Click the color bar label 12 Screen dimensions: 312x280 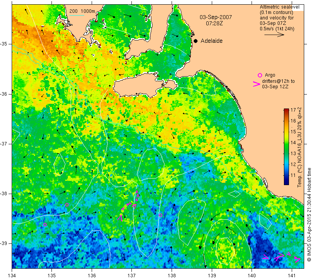point(293,164)
